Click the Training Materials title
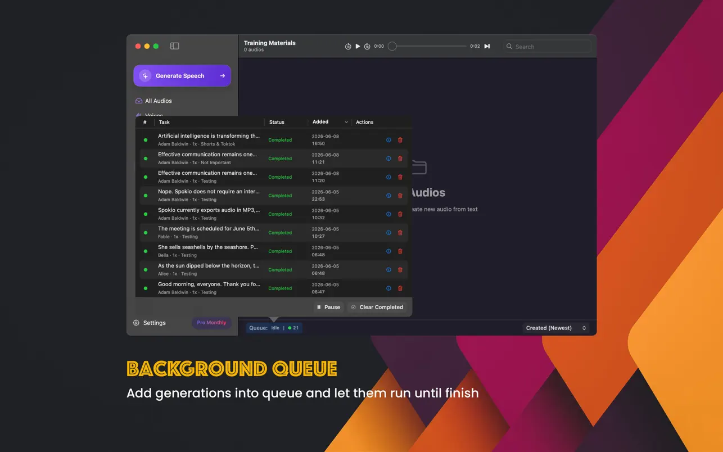723x452 pixels. pos(270,43)
